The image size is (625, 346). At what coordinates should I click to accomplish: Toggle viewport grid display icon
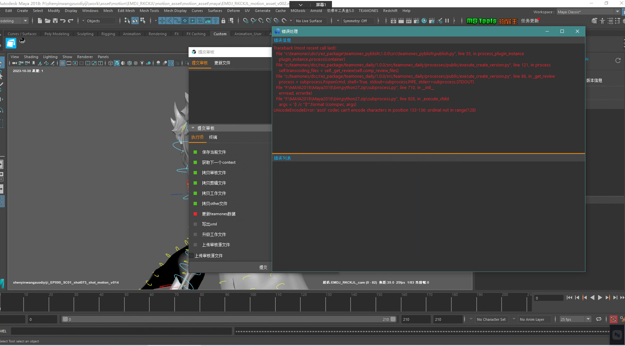pyautogui.click(x=62, y=63)
